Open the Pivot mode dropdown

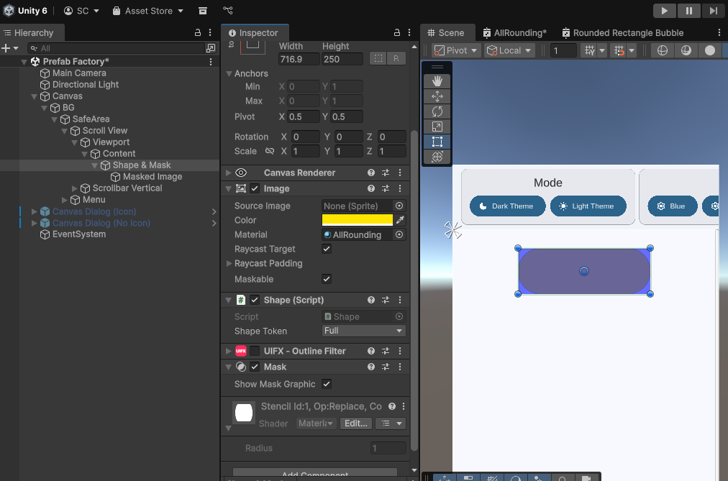click(456, 50)
